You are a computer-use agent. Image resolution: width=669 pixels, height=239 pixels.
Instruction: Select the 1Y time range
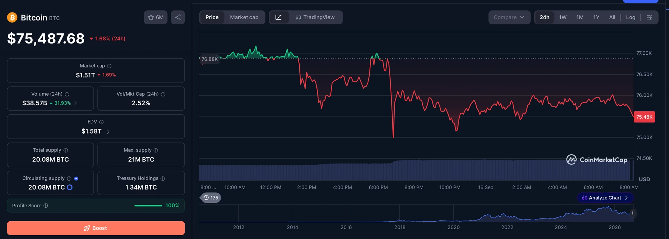(596, 17)
